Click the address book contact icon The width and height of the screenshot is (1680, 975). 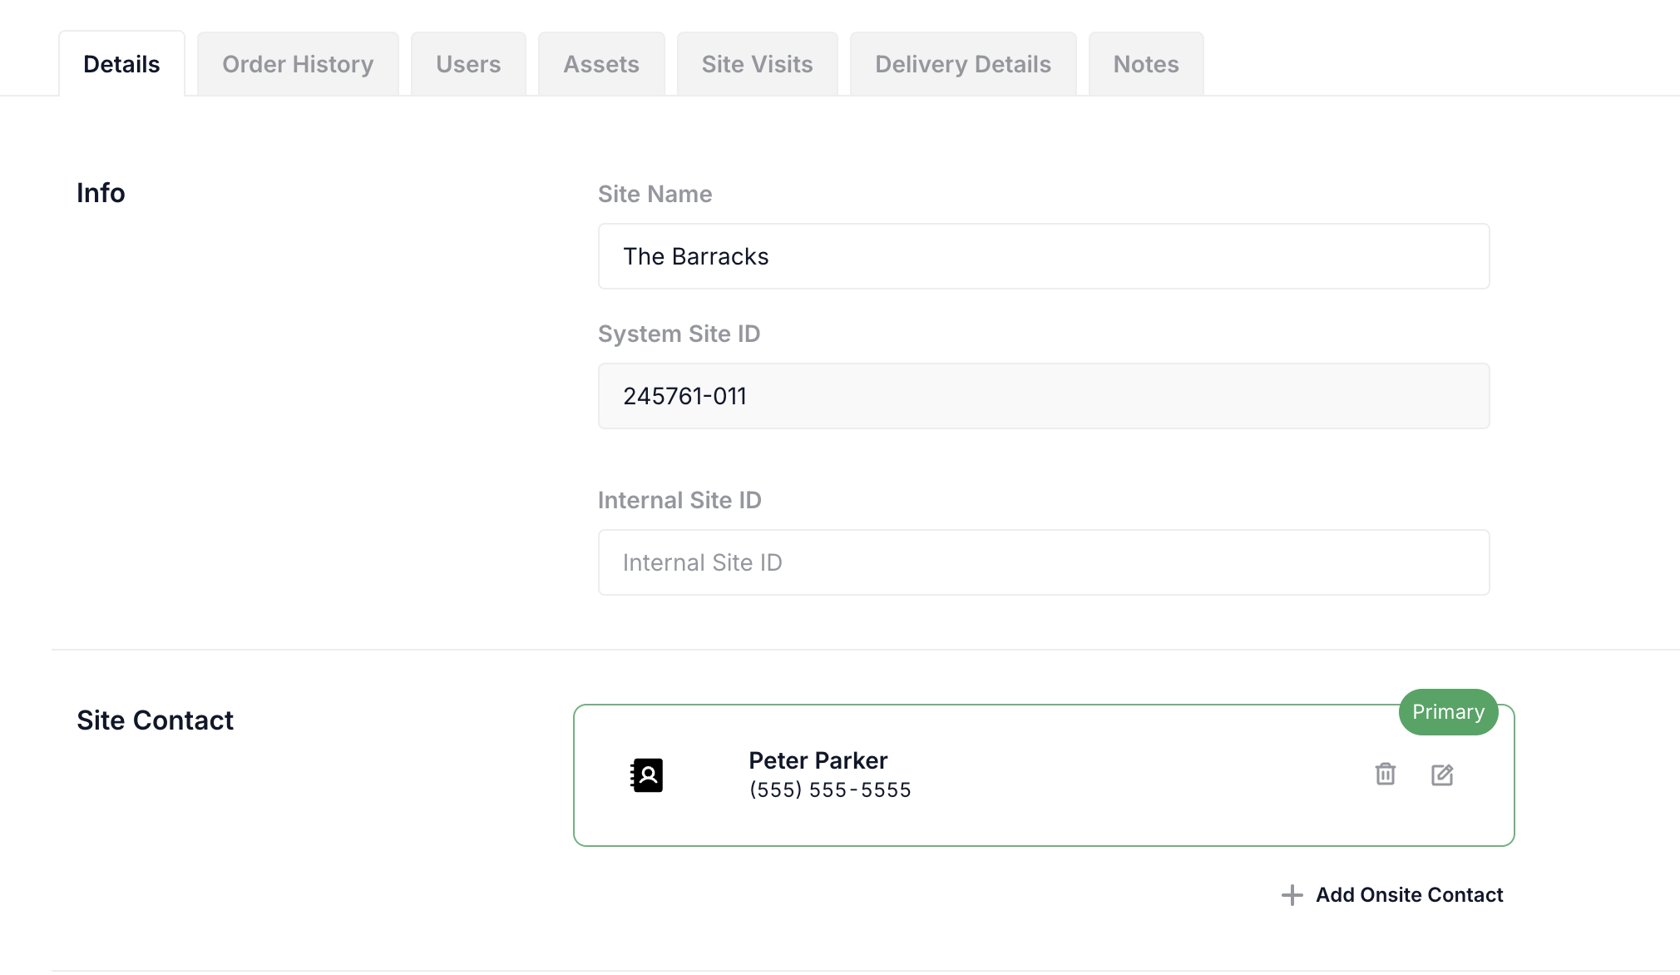coord(647,775)
